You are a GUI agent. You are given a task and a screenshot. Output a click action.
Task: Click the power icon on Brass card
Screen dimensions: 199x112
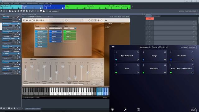(138, 65)
